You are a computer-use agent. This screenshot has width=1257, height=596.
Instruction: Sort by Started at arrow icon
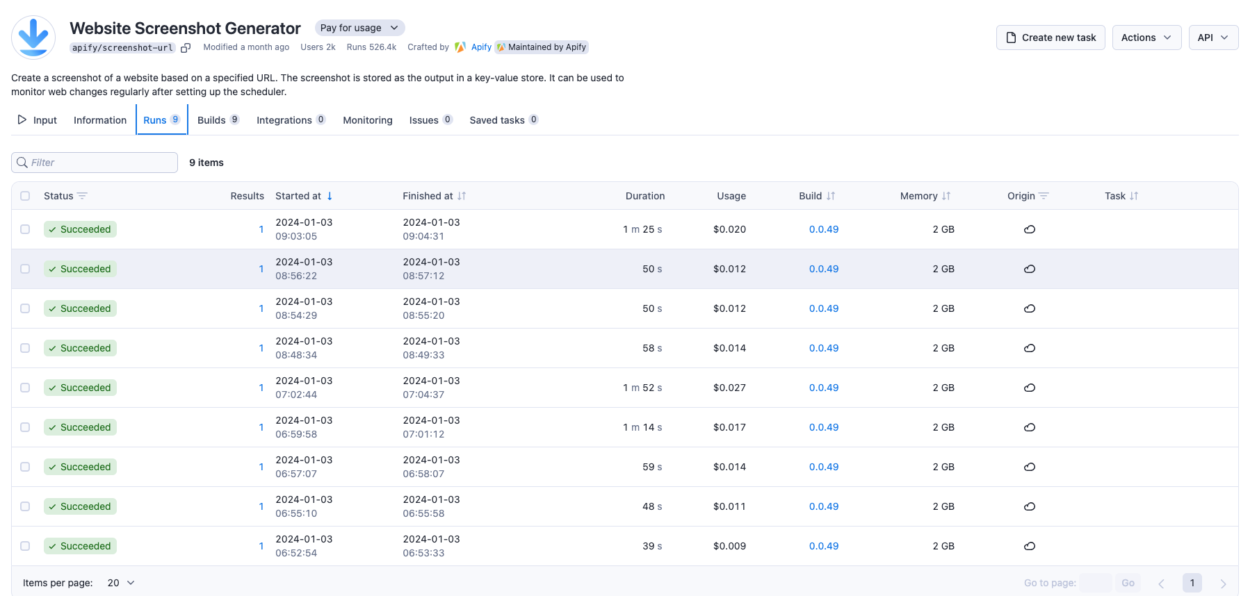330,196
